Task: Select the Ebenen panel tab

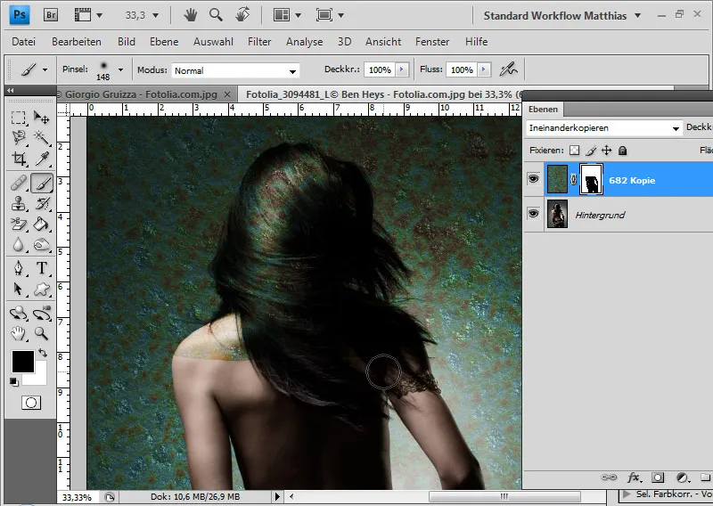Action: coord(543,109)
